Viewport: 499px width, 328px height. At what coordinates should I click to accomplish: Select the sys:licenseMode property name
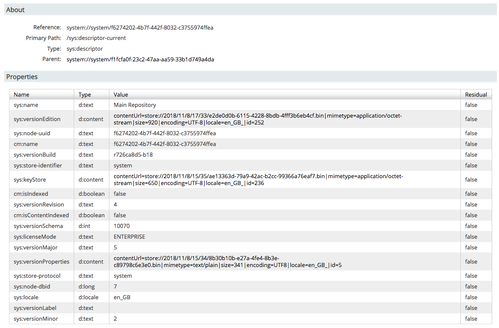35,237
